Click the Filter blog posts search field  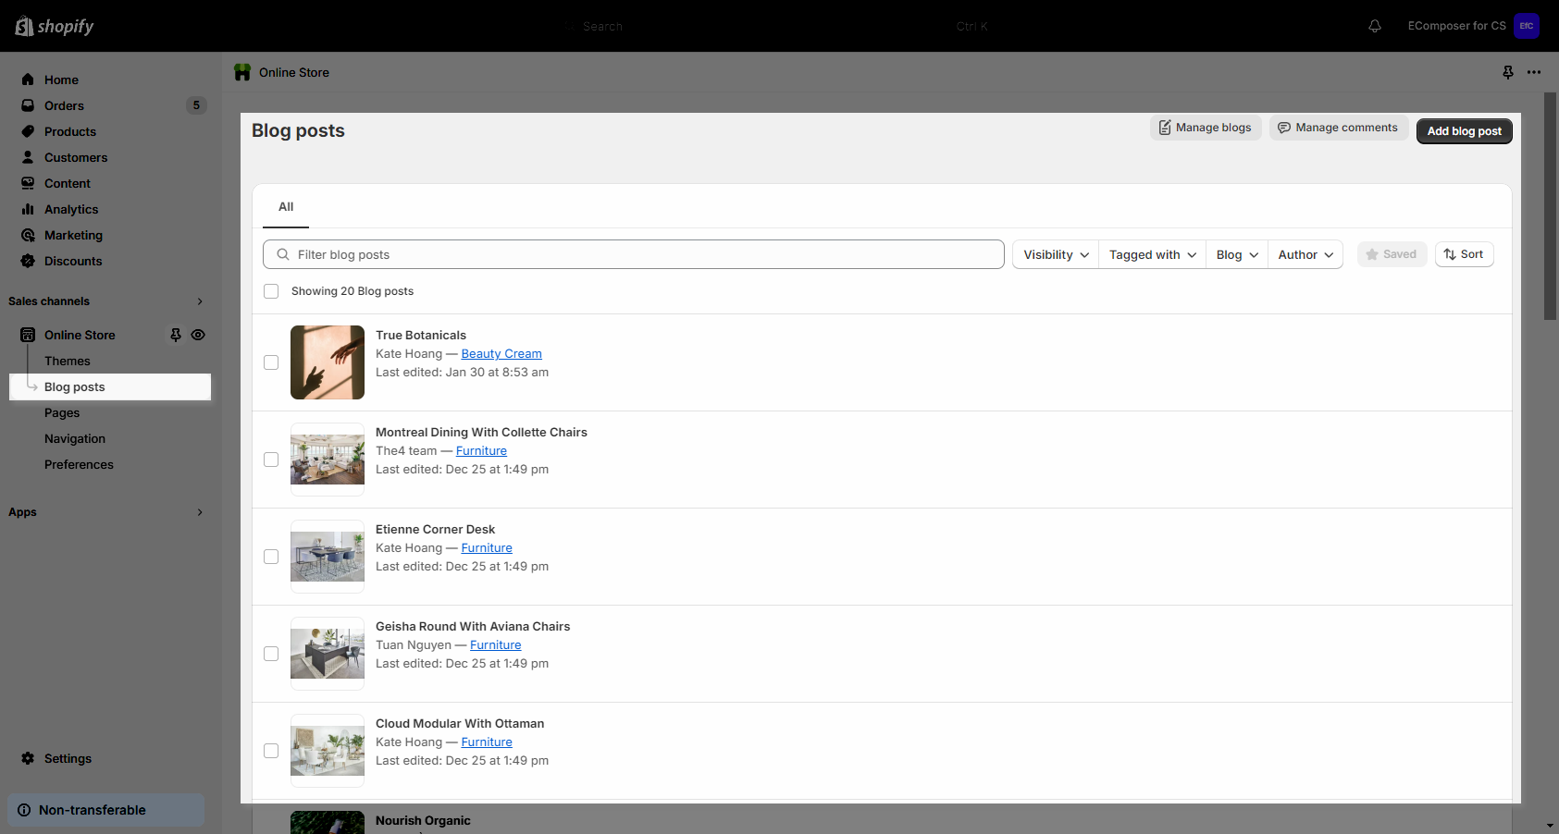click(x=633, y=254)
